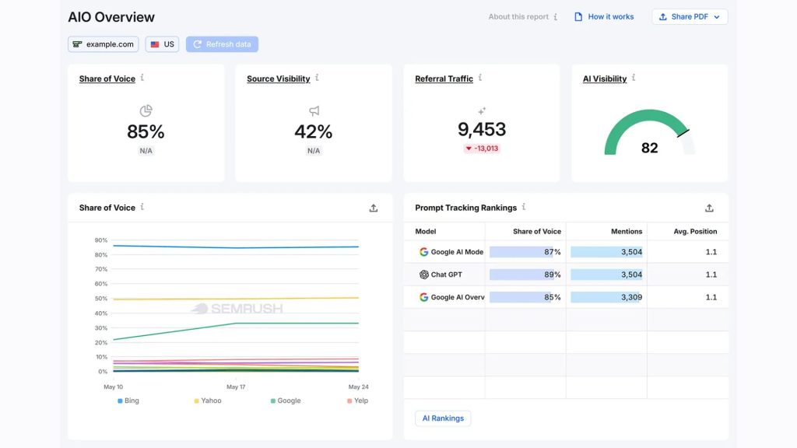Click the sparkle icon above 9,453

(x=482, y=110)
